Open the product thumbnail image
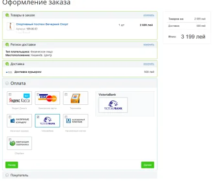 point(10,26)
